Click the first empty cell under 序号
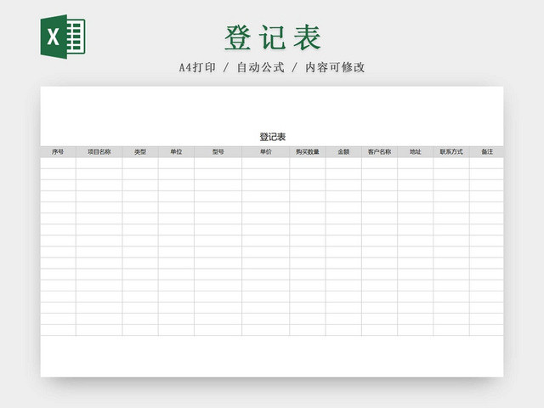This screenshot has width=544, height=408. click(x=58, y=163)
